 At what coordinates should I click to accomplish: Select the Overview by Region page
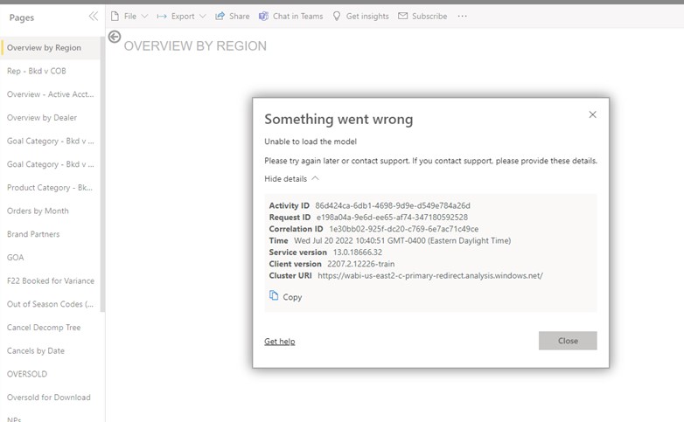[50, 47]
